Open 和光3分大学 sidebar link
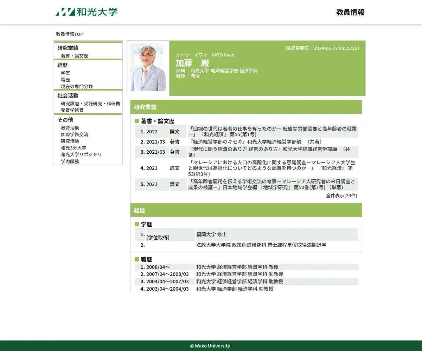Screen dimensions: 422x351 point(73,148)
